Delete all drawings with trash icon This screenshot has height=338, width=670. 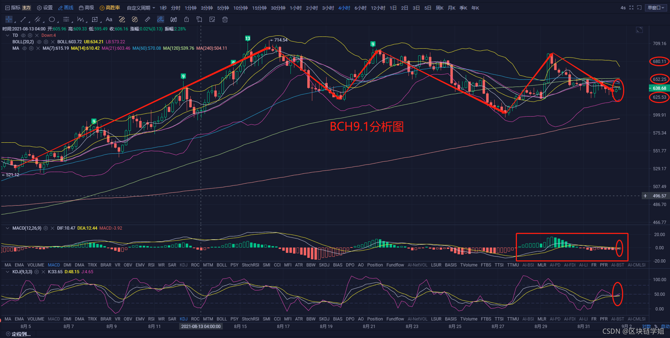[x=225, y=19]
